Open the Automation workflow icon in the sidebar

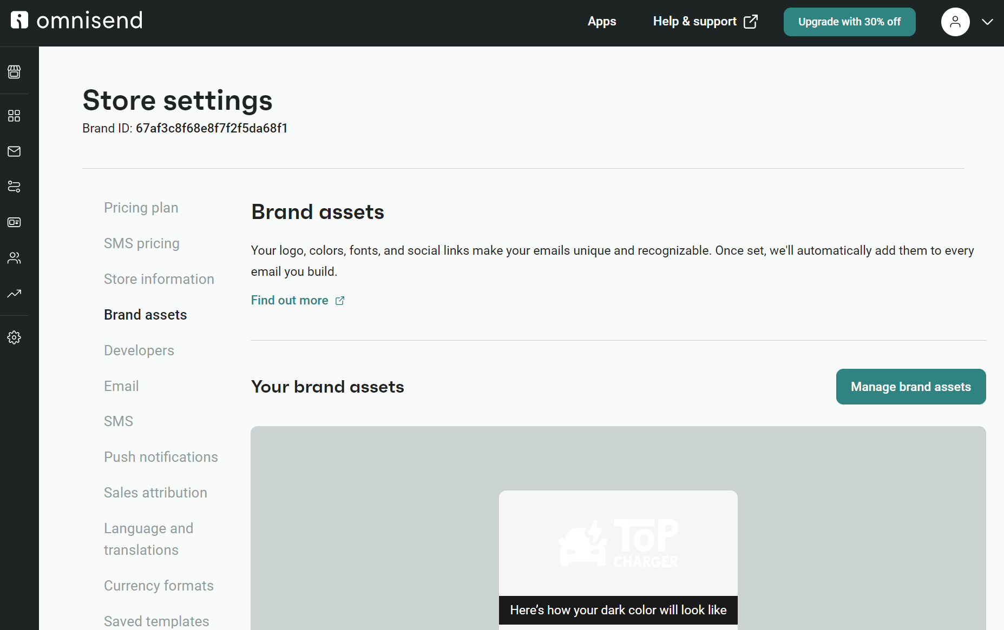[x=14, y=187]
